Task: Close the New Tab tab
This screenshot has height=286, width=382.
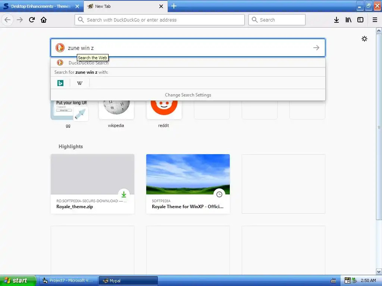Action: click(x=161, y=6)
